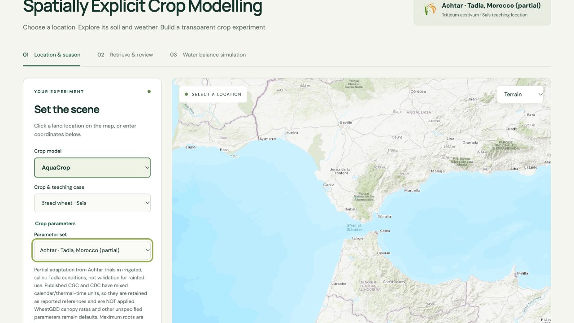Click the Córdoba label on the map
Image resolution: width=574 pixels, height=323 pixels.
coord(418,92)
